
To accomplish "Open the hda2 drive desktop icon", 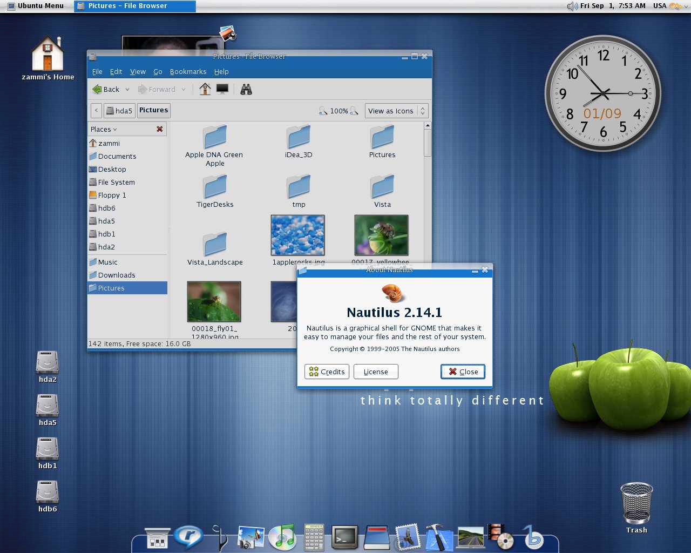I will 48,362.
